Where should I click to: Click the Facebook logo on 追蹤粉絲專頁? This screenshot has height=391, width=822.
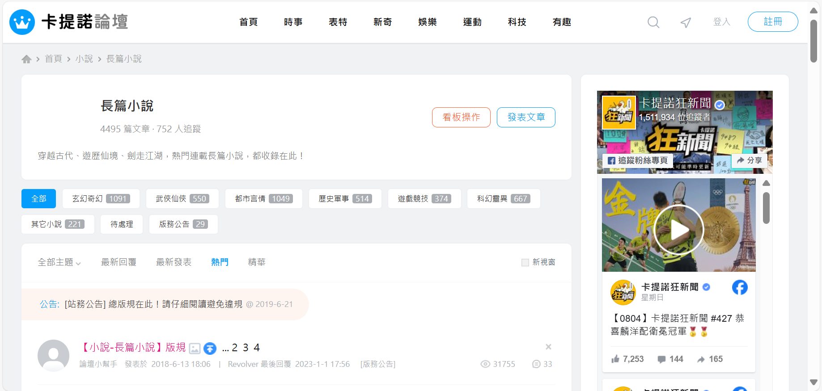coord(611,161)
